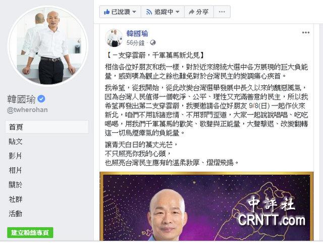
Task: Click the Following feed icon
Action: pyautogui.click(x=149, y=12)
